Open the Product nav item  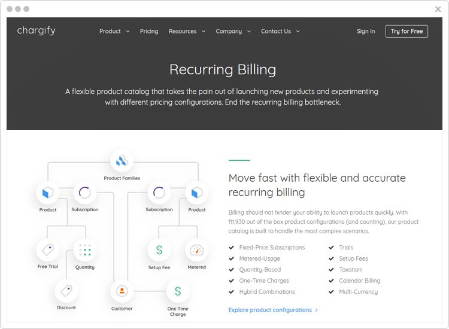click(110, 31)
